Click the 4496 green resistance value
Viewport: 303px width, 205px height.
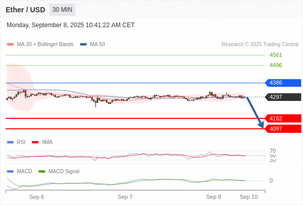[276, 65]
